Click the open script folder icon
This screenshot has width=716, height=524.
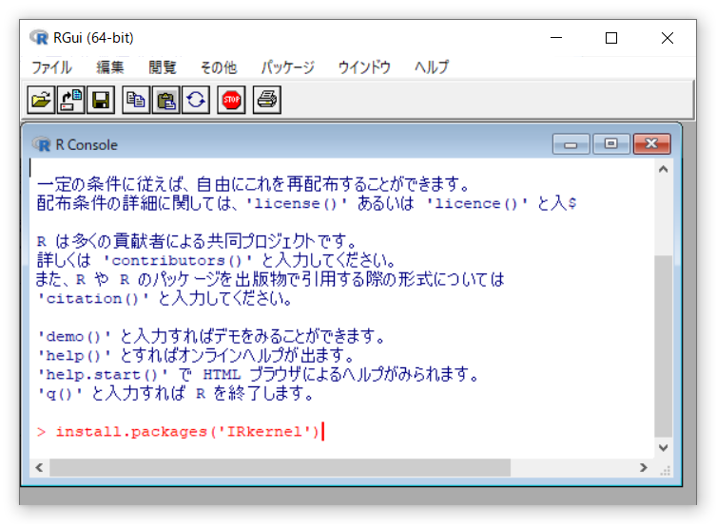click(x=41, y=99)
